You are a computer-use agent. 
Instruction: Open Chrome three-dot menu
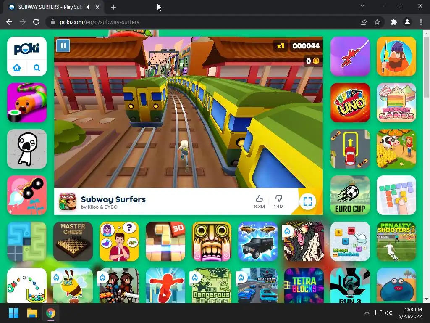pos(421,22)
